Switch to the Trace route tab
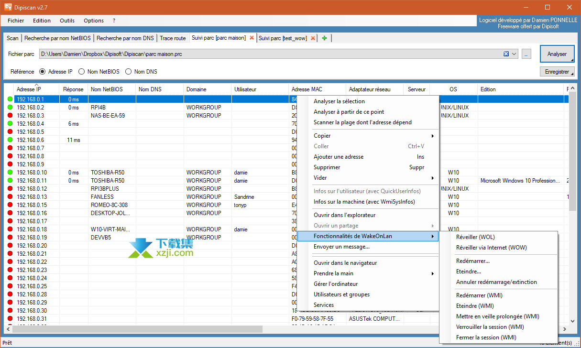581x348 pixels. point(173,38)
